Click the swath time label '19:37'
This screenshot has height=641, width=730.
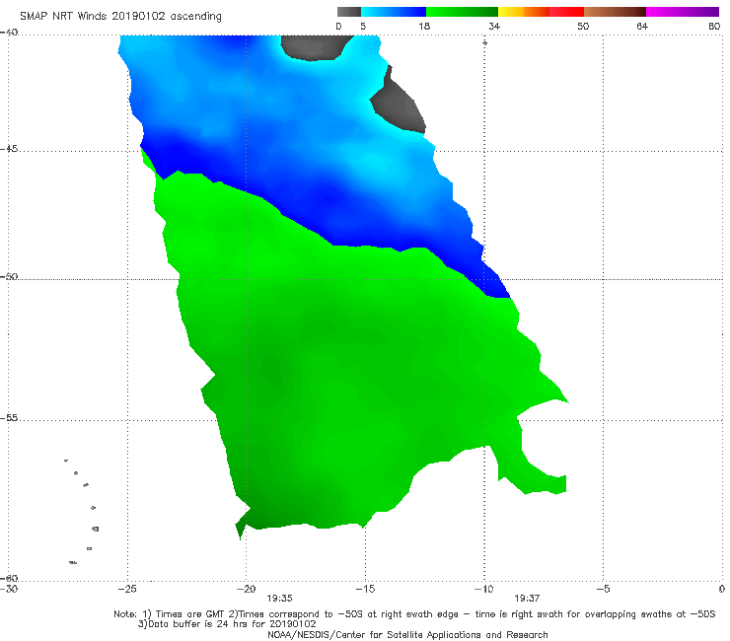tap(527, 599)
